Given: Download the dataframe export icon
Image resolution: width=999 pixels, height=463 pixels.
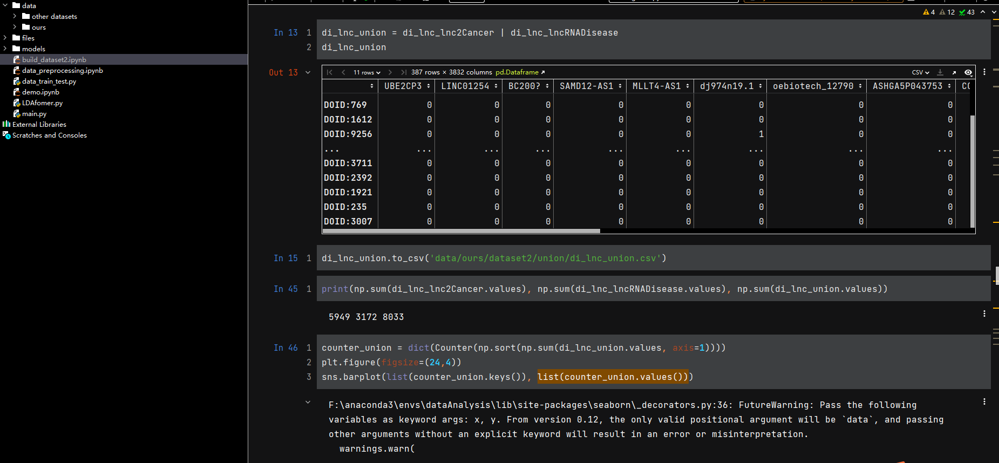Looking at the screenshot, I should tap(940, 72).
